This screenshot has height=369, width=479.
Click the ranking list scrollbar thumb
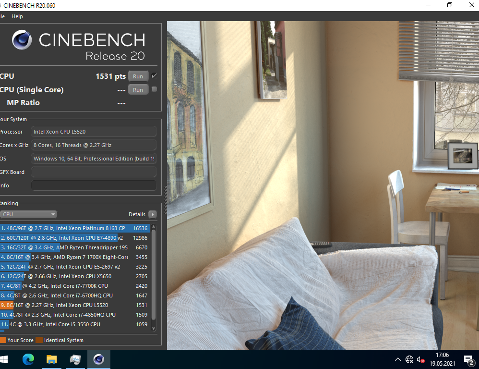pyautogui.click(x=154, y=275)
